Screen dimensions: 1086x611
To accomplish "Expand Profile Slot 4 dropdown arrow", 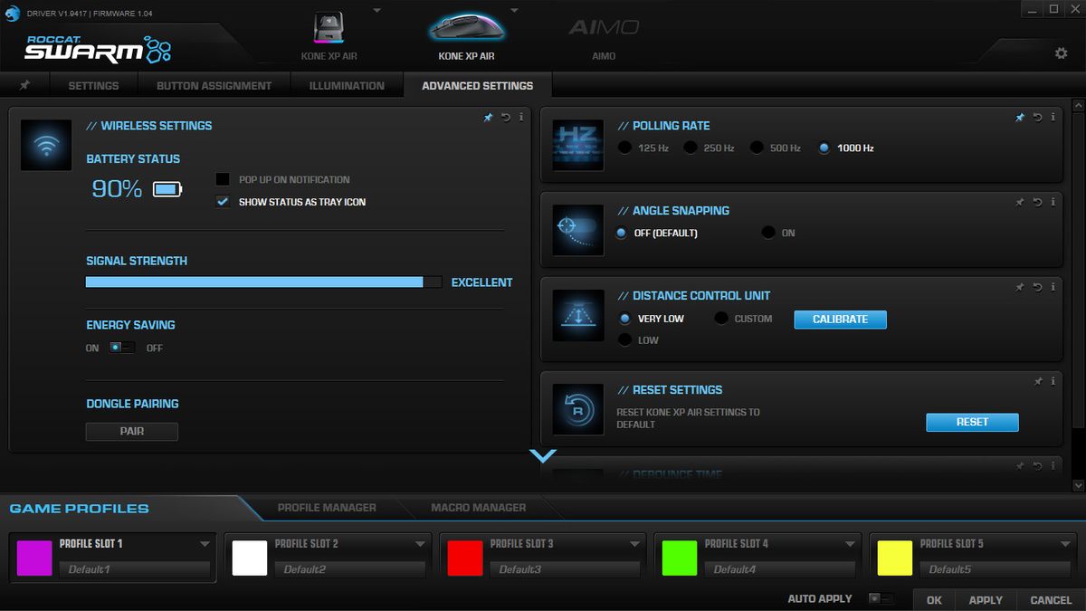I will tap(850, 544).
